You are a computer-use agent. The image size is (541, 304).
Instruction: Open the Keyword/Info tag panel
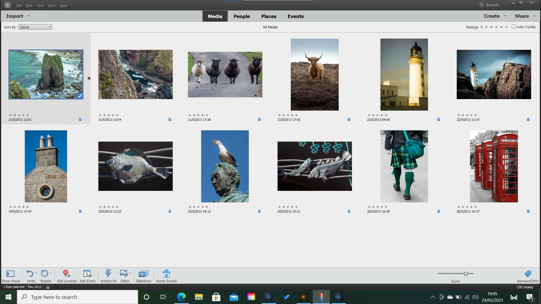(528, 274)
